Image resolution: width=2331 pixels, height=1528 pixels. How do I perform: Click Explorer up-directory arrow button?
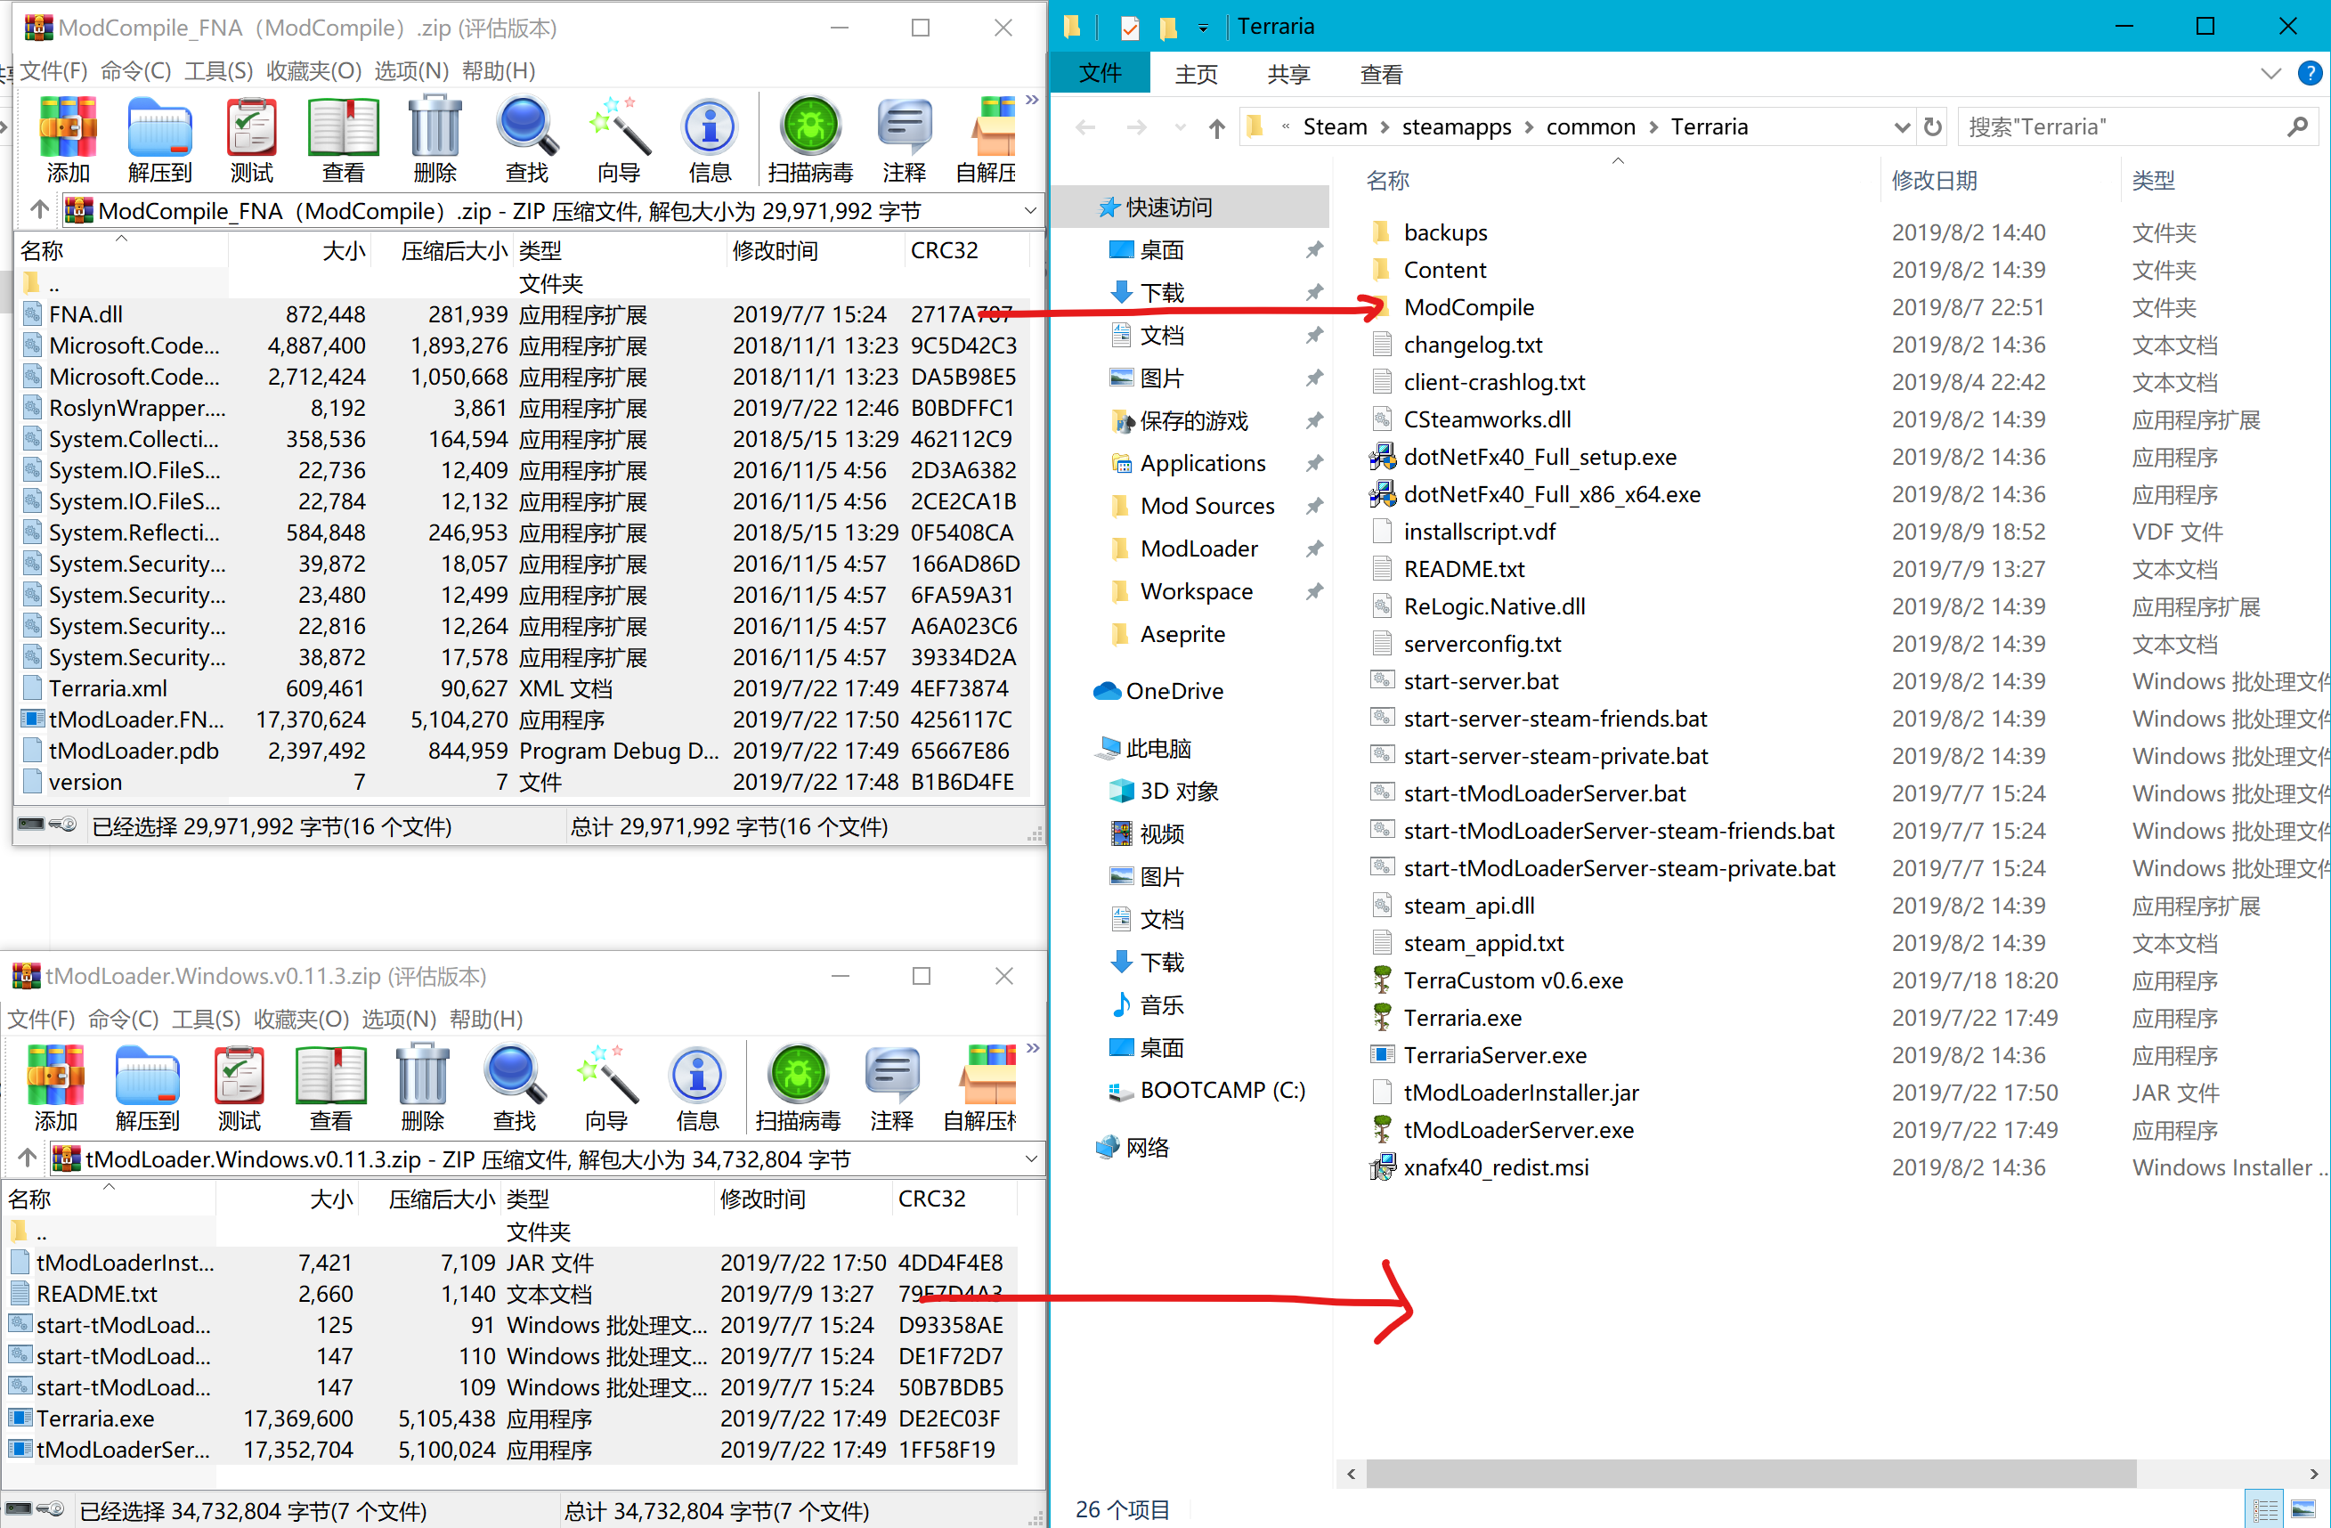(x=1216, y=127)
